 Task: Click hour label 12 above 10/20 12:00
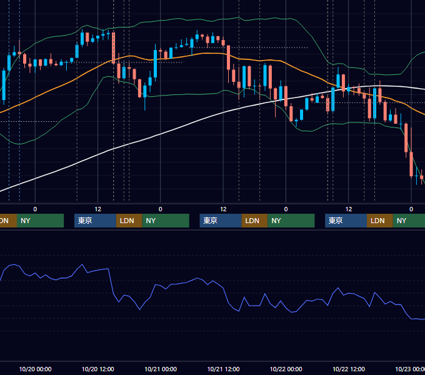click(x=98, y=209)
